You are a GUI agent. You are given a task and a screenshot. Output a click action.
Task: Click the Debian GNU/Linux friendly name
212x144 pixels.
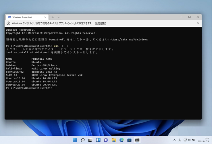(44, 65)
